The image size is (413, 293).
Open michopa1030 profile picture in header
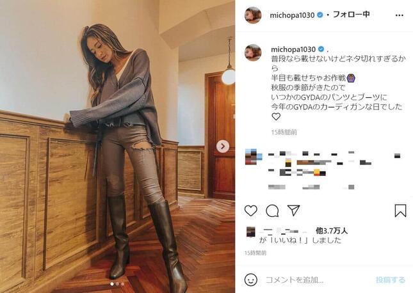pos(253,15)
